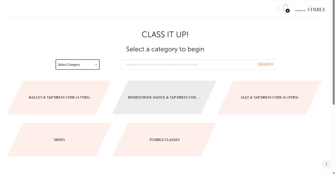Click the 'storefront by' label
The image size is (335, 175).
pos(301,10)
